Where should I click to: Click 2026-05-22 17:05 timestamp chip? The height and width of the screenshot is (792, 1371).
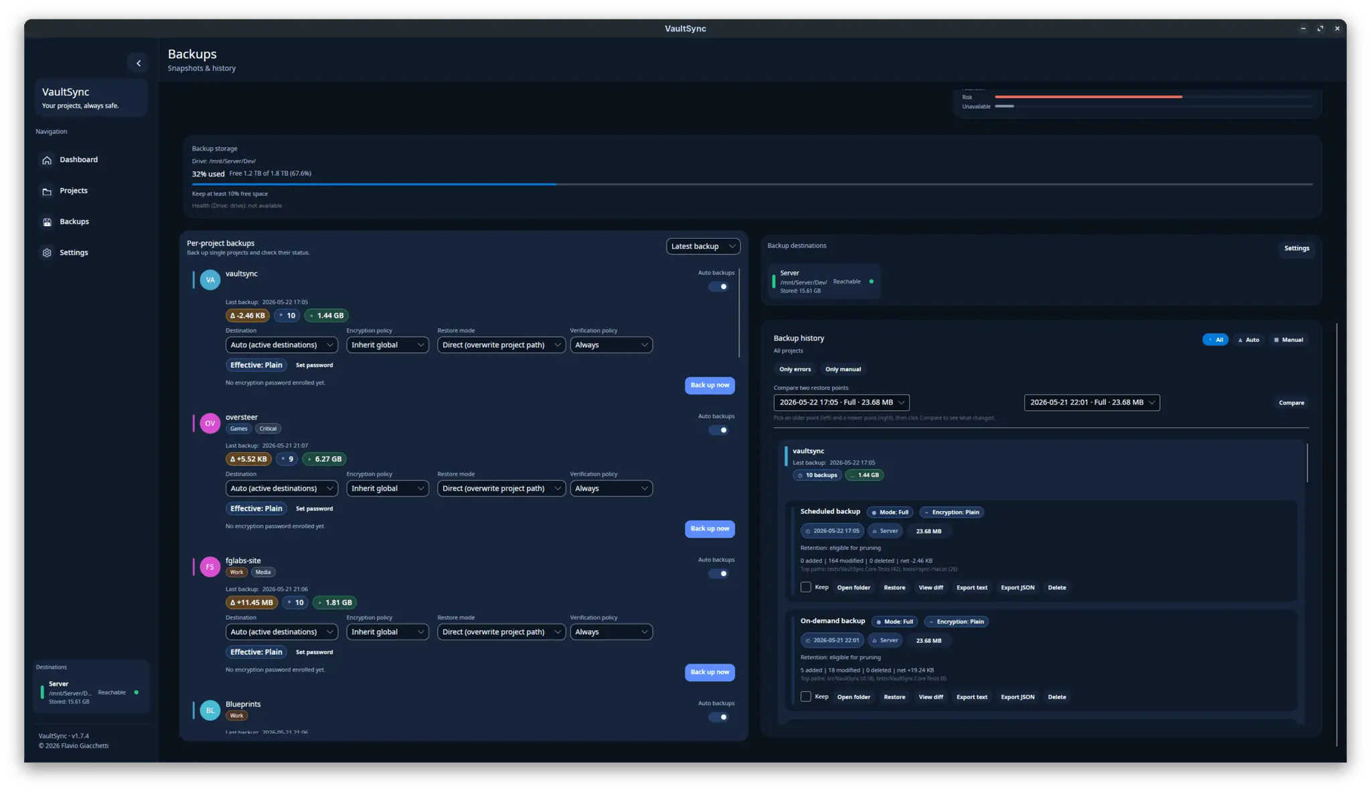[x=832, y=531]
